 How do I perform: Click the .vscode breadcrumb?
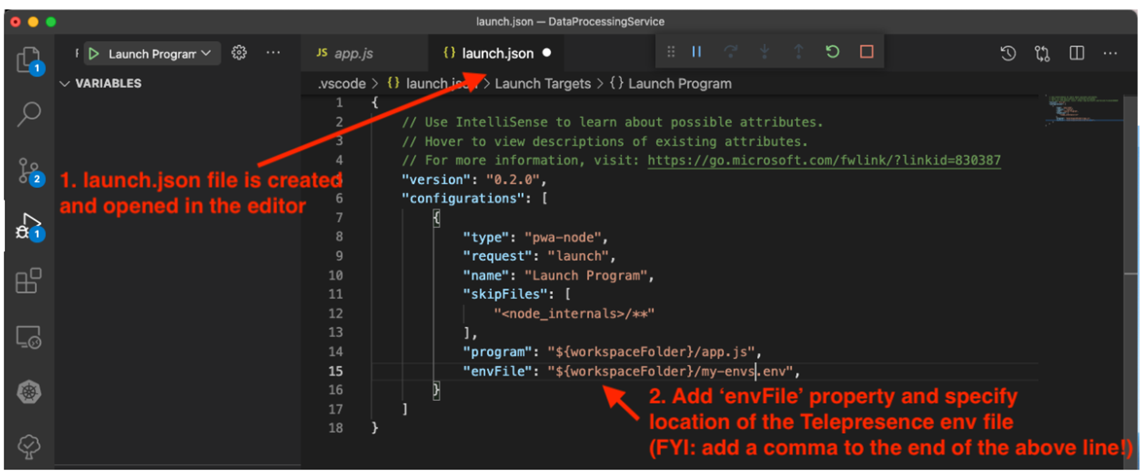coord(342,84)
